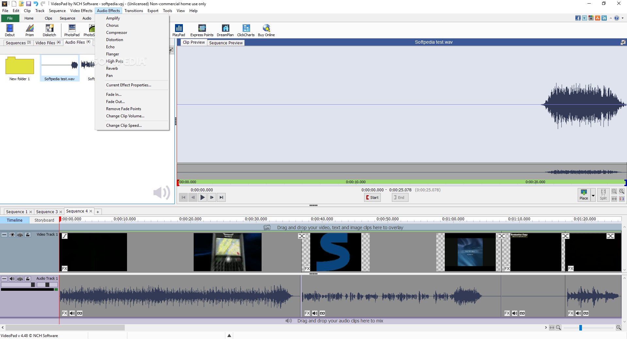The image size is (627, 339).
Task: Jump to the clip end
Action: pos(221,198)
